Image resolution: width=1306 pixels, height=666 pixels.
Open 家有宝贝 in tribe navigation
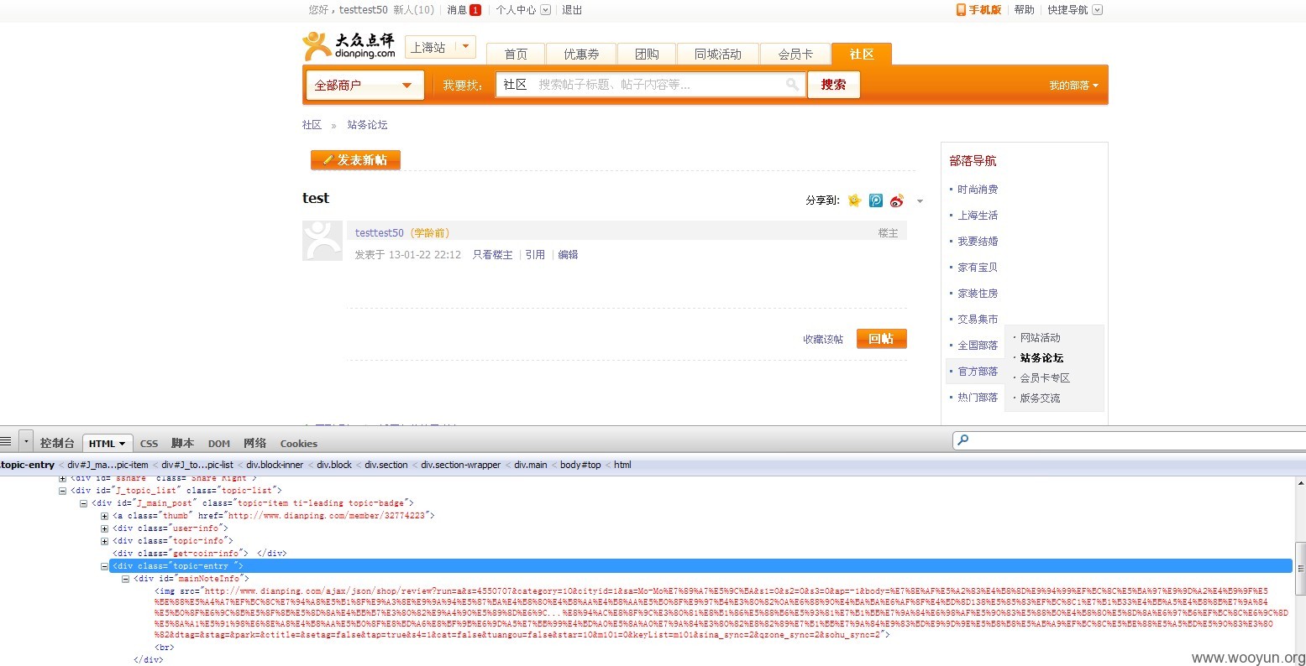(x=978, y=268)
